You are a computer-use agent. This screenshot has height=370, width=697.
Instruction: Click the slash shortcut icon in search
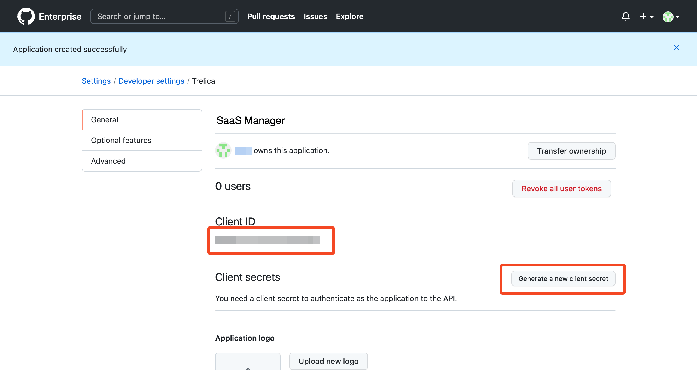(x=230, y=16)
